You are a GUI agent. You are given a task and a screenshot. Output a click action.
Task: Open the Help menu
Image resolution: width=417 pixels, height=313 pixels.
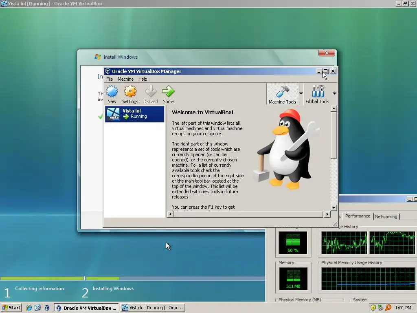[x=143, y=79]
